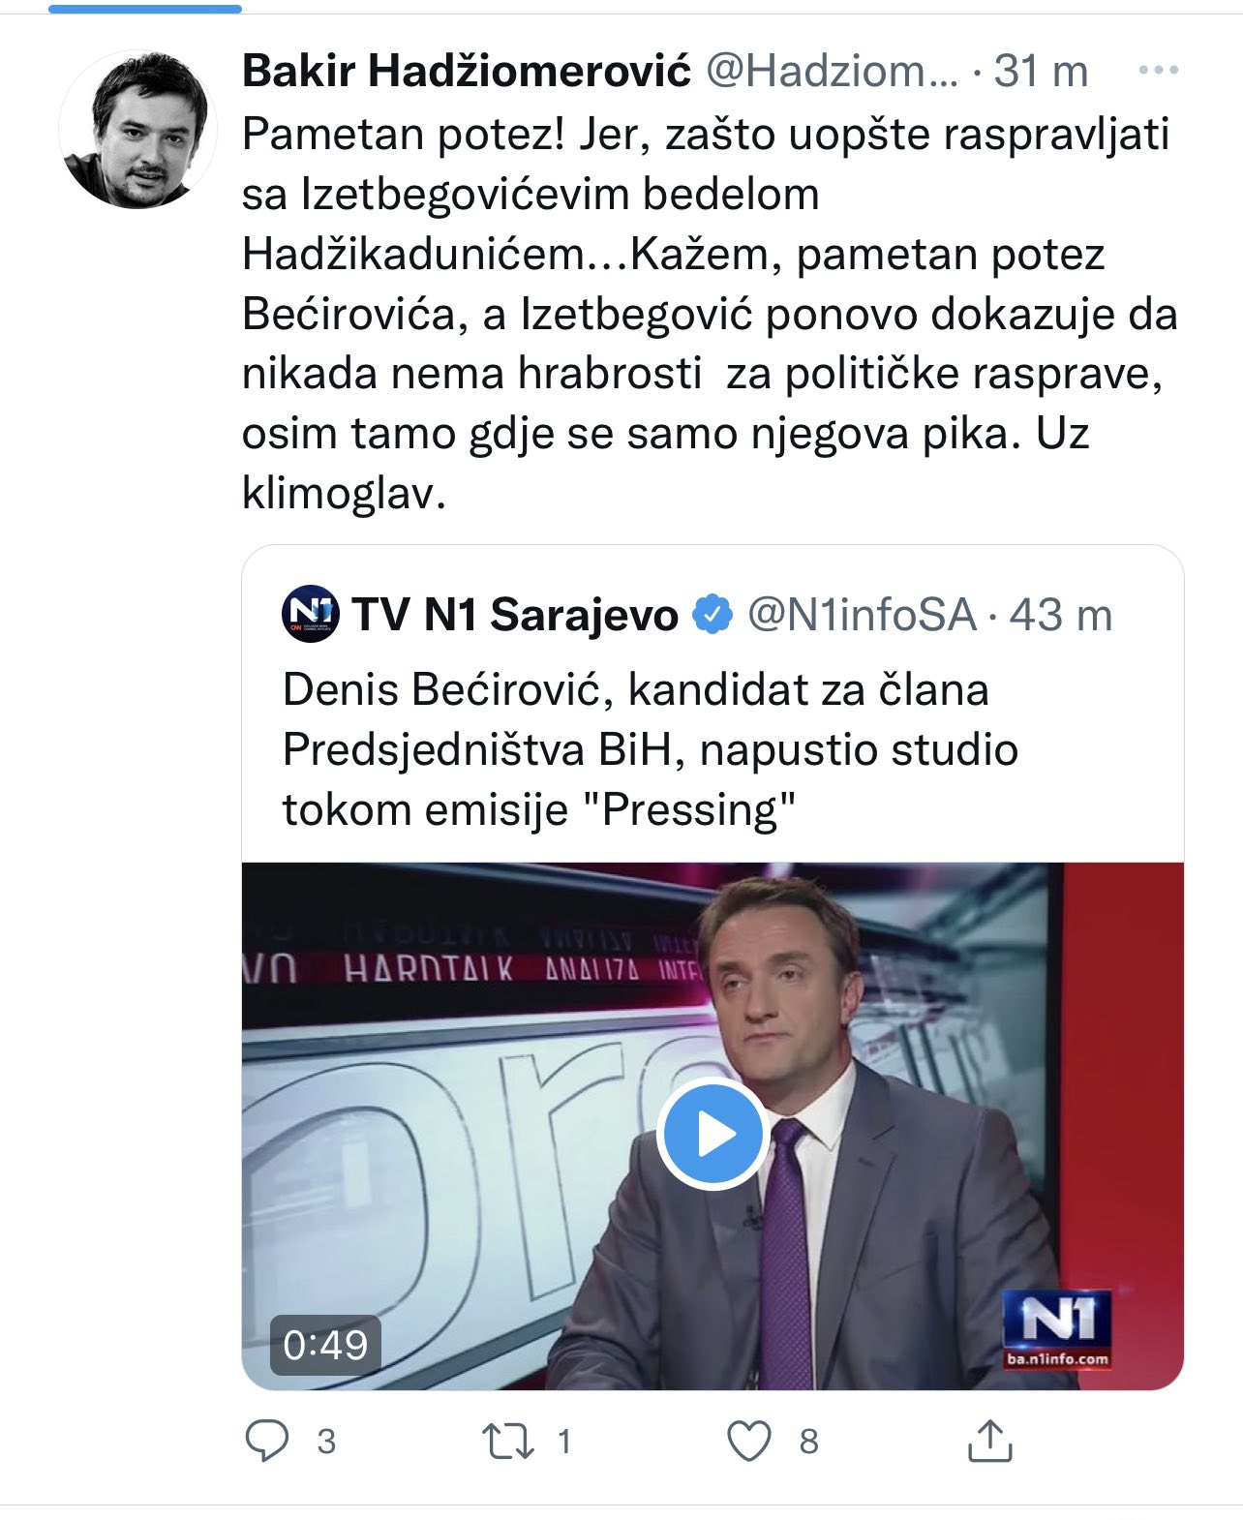Click the N1 ba.n1info.com watermark logo
This screenshot has height=1520, width=1243.
[1057, 1329]
